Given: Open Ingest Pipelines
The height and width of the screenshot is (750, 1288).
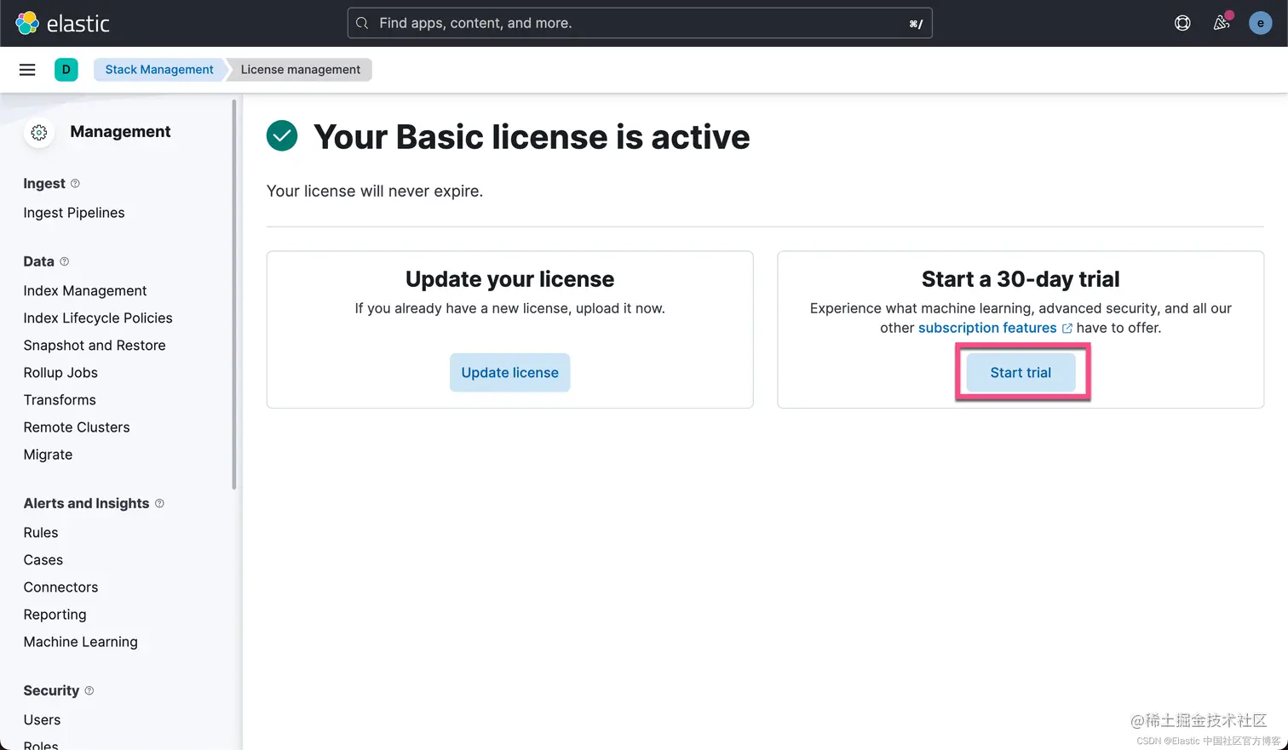Looking at the screenshot, I should pos(74,213).
